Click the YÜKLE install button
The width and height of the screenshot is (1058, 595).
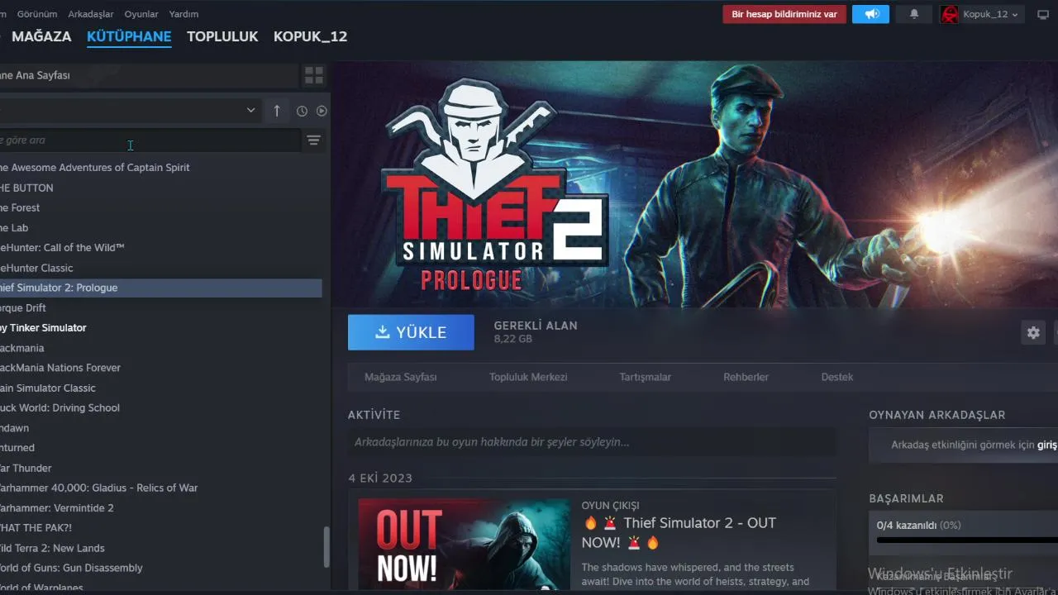(411, 332)
